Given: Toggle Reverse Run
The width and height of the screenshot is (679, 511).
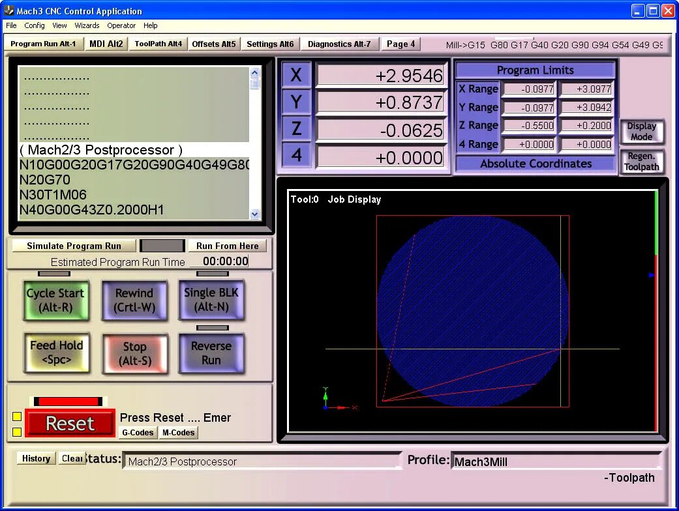Looking at the screenshot, I should (211, 353).
